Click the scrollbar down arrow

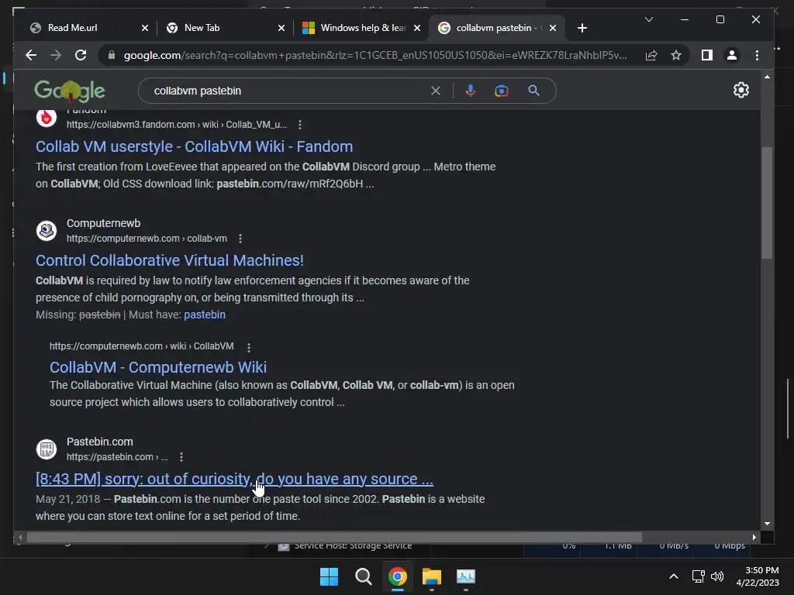767,524
